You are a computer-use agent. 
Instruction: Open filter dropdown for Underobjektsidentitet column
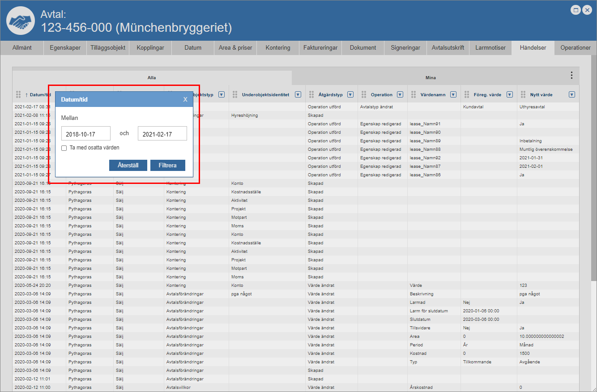(298, 94)
